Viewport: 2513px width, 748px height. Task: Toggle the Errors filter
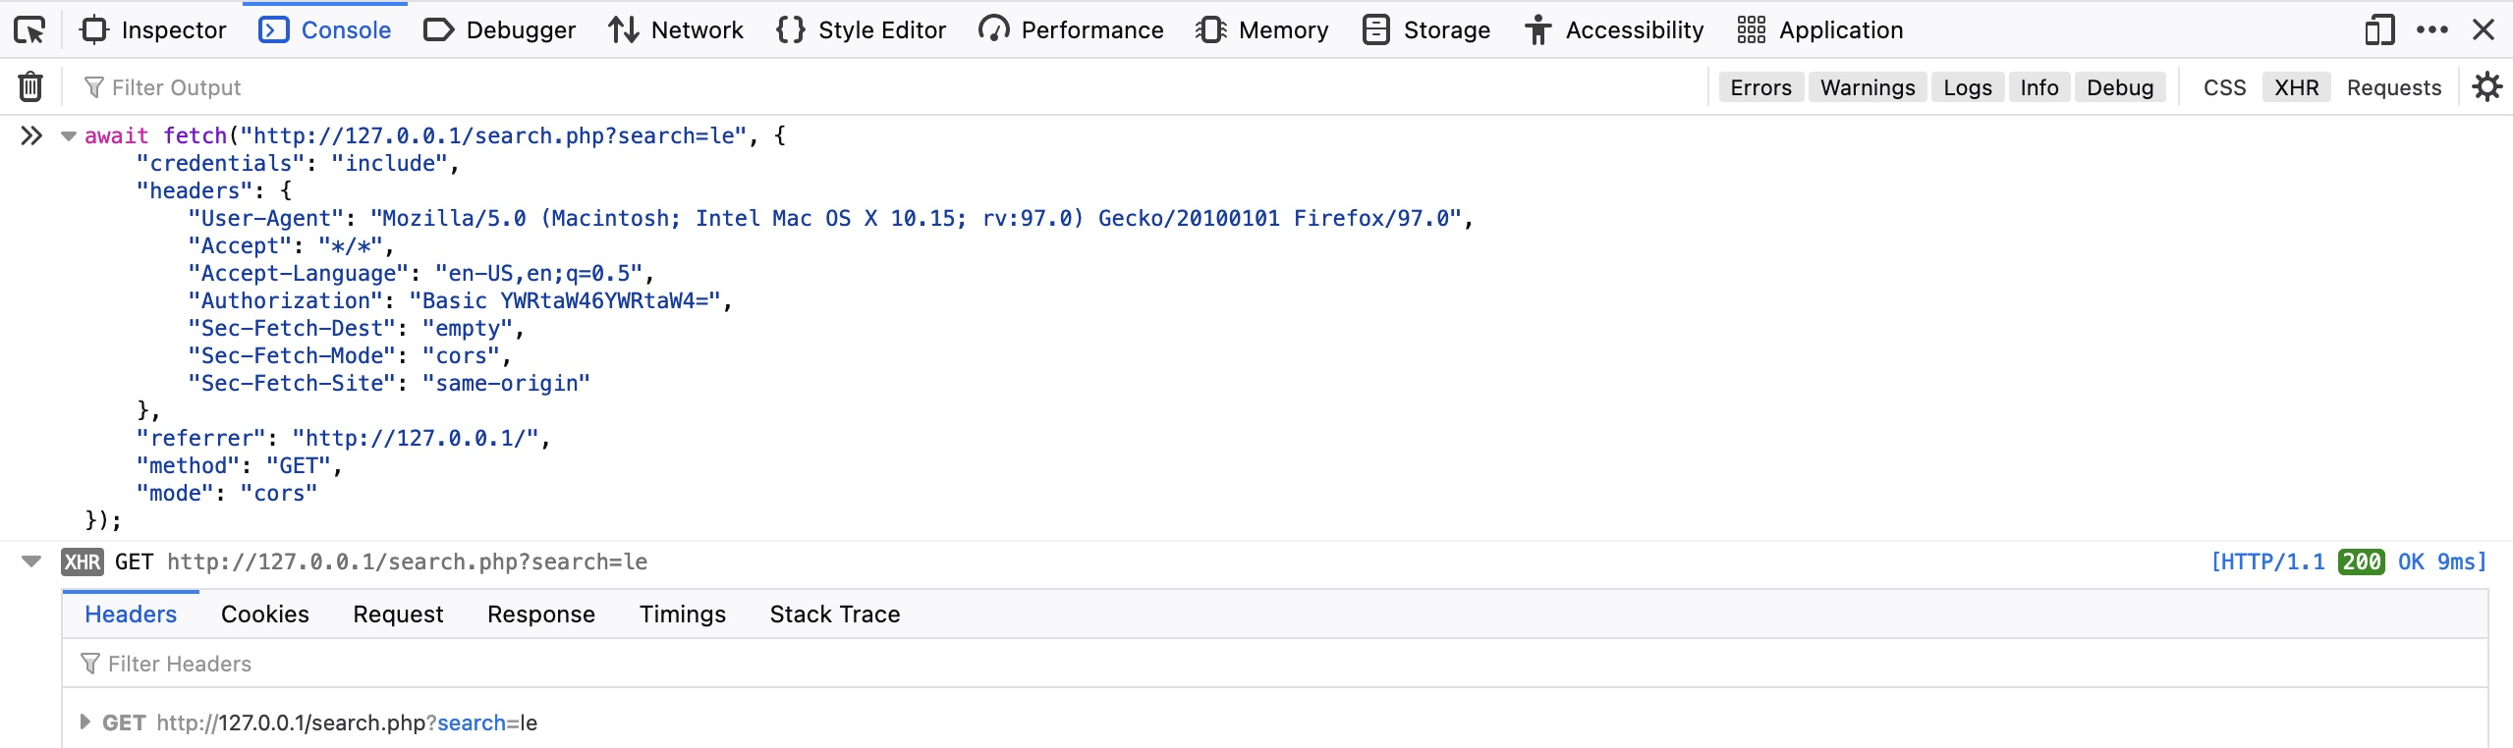[x=1760, y=87]
